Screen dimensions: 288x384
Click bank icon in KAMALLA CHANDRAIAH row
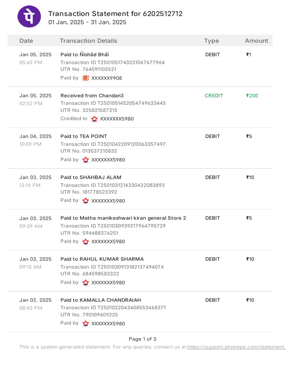click(85, 323)
